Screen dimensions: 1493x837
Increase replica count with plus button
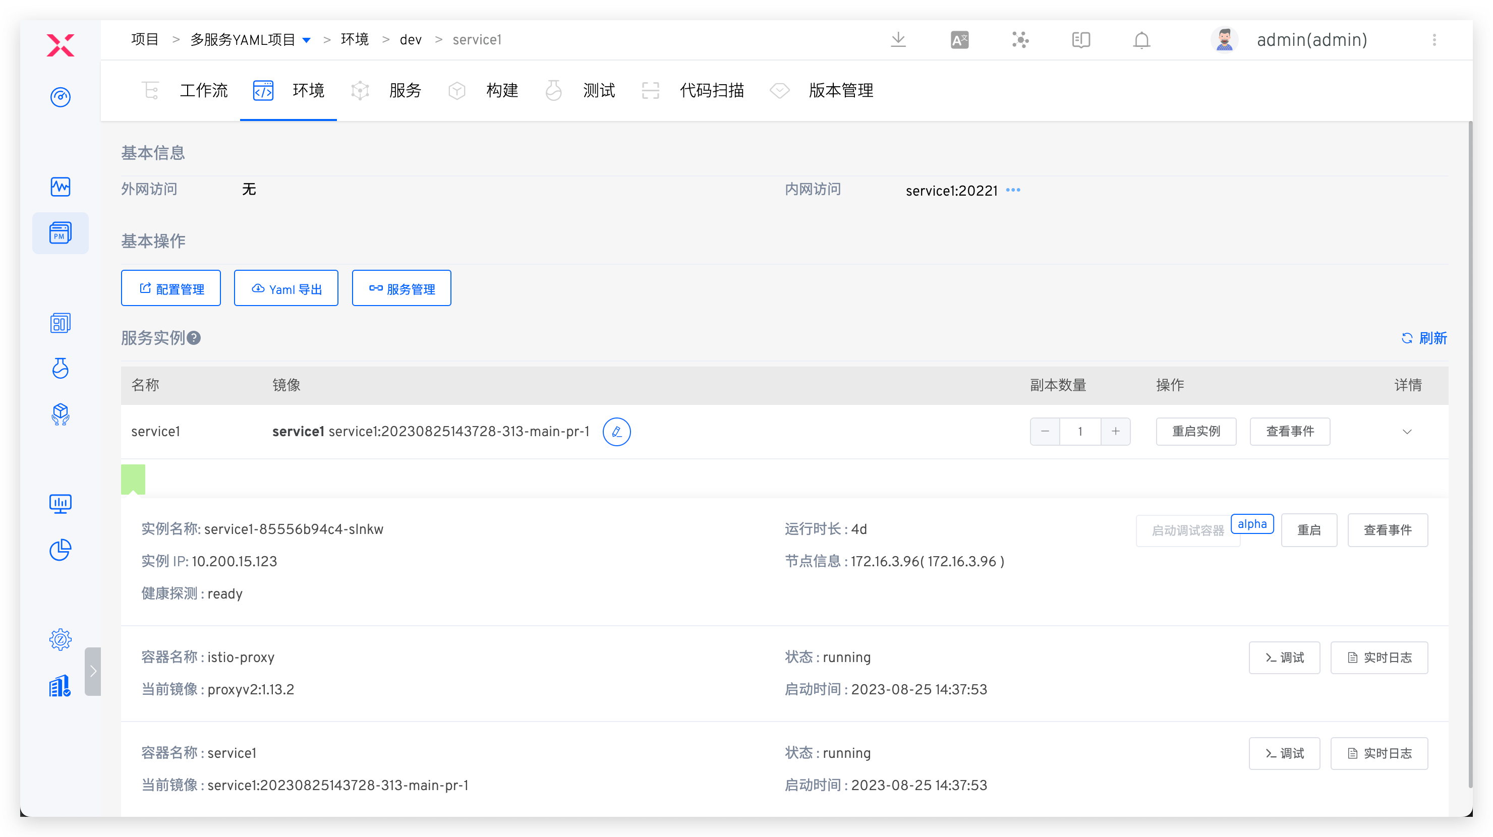pos(1115,432)
